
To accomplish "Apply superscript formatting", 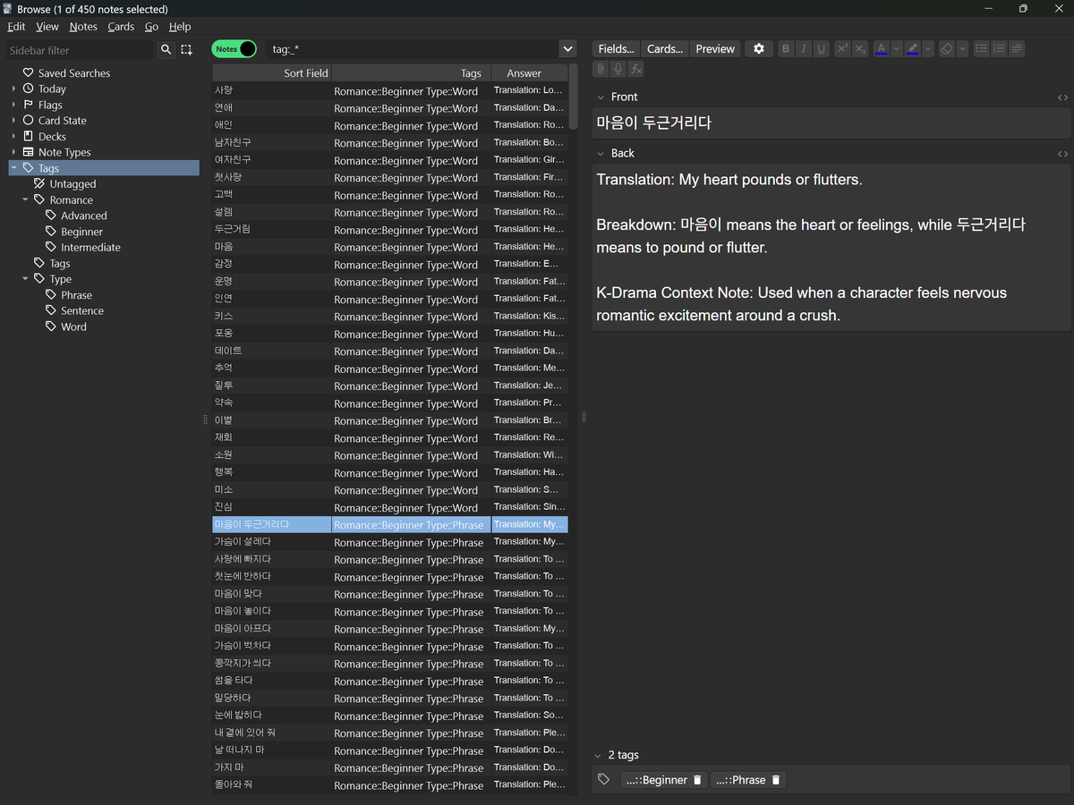I will tap(842, 49).
